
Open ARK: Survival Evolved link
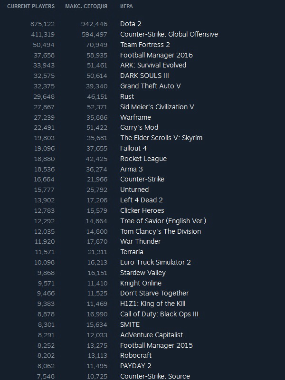[x=153, y=65]
